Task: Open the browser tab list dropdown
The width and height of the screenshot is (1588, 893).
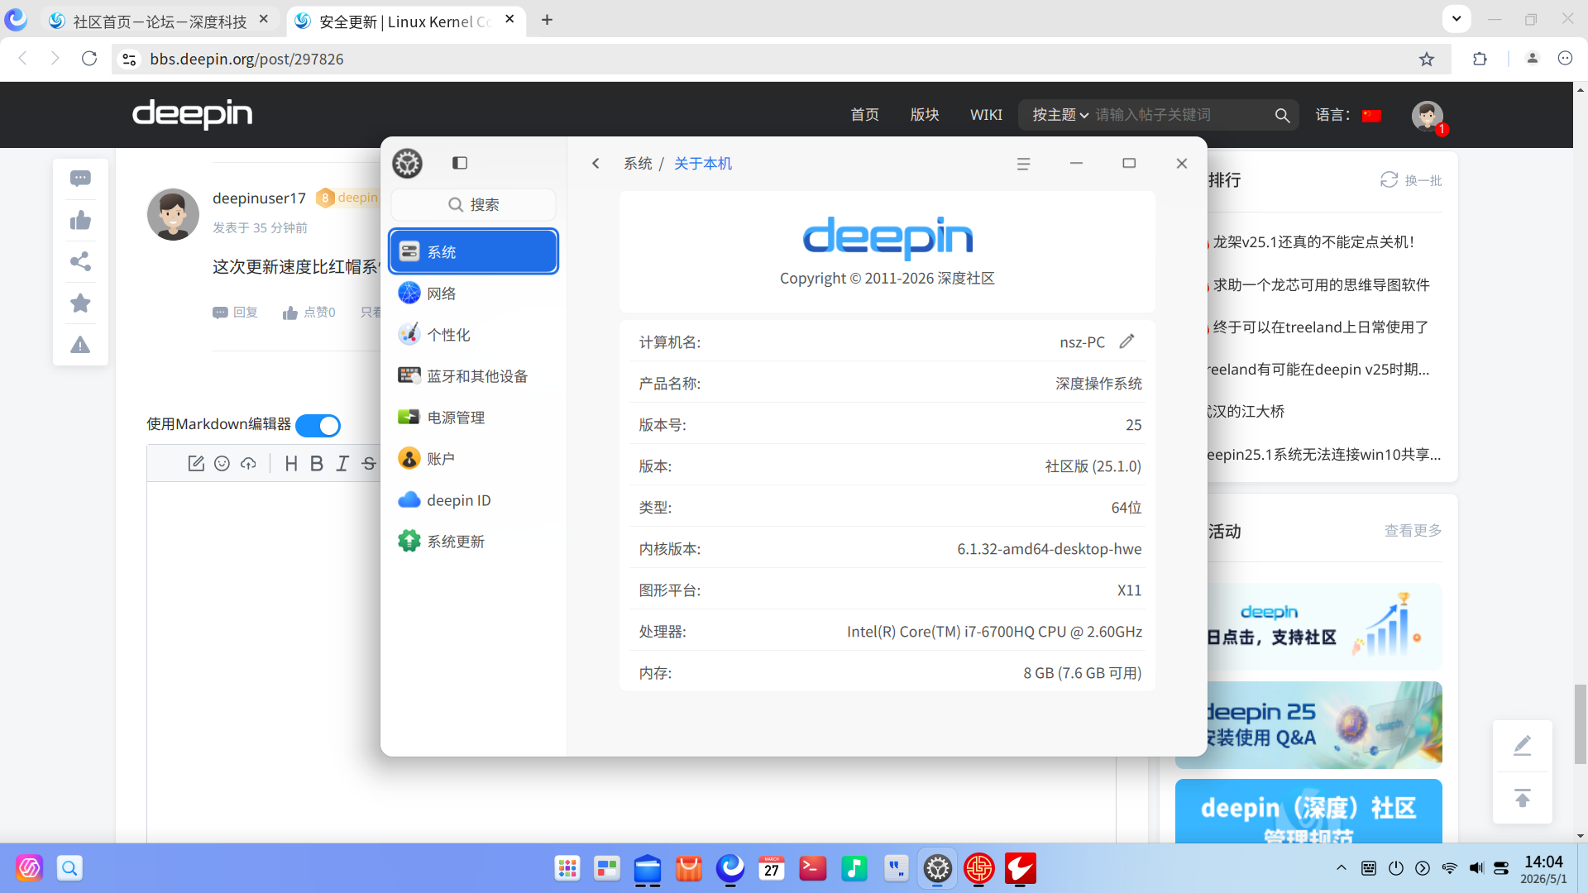Action: [1456, 18]
